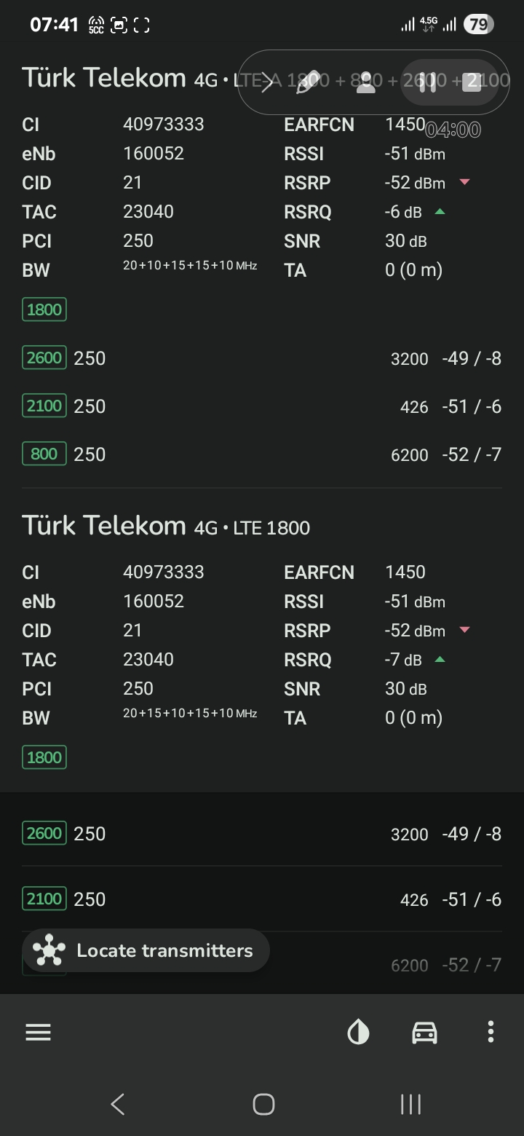Open Android recent apps button
The width and height of the screenshot is (524, 1136).
click(410, 1104)
